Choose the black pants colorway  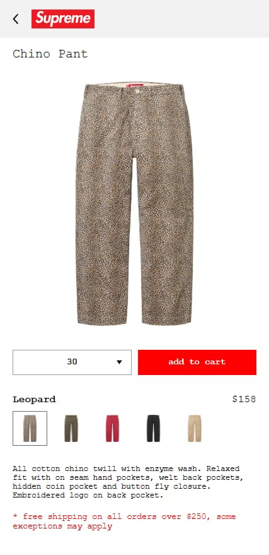pos(153,428)
